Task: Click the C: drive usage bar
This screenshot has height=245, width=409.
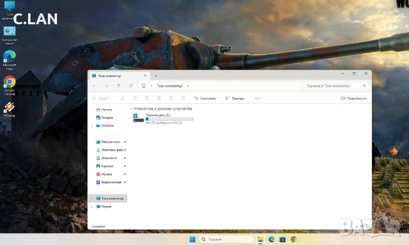Action: point(169,119)
